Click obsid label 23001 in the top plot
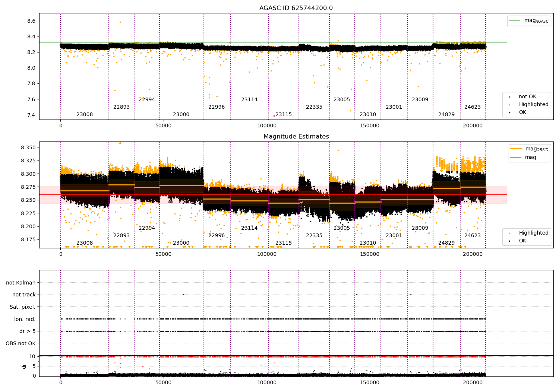Viewport: 559px width, 391px height. (394, 107)
